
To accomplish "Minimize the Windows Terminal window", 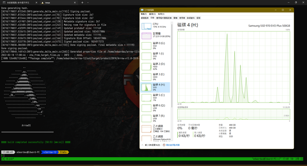I will click(x=288, y=3).
